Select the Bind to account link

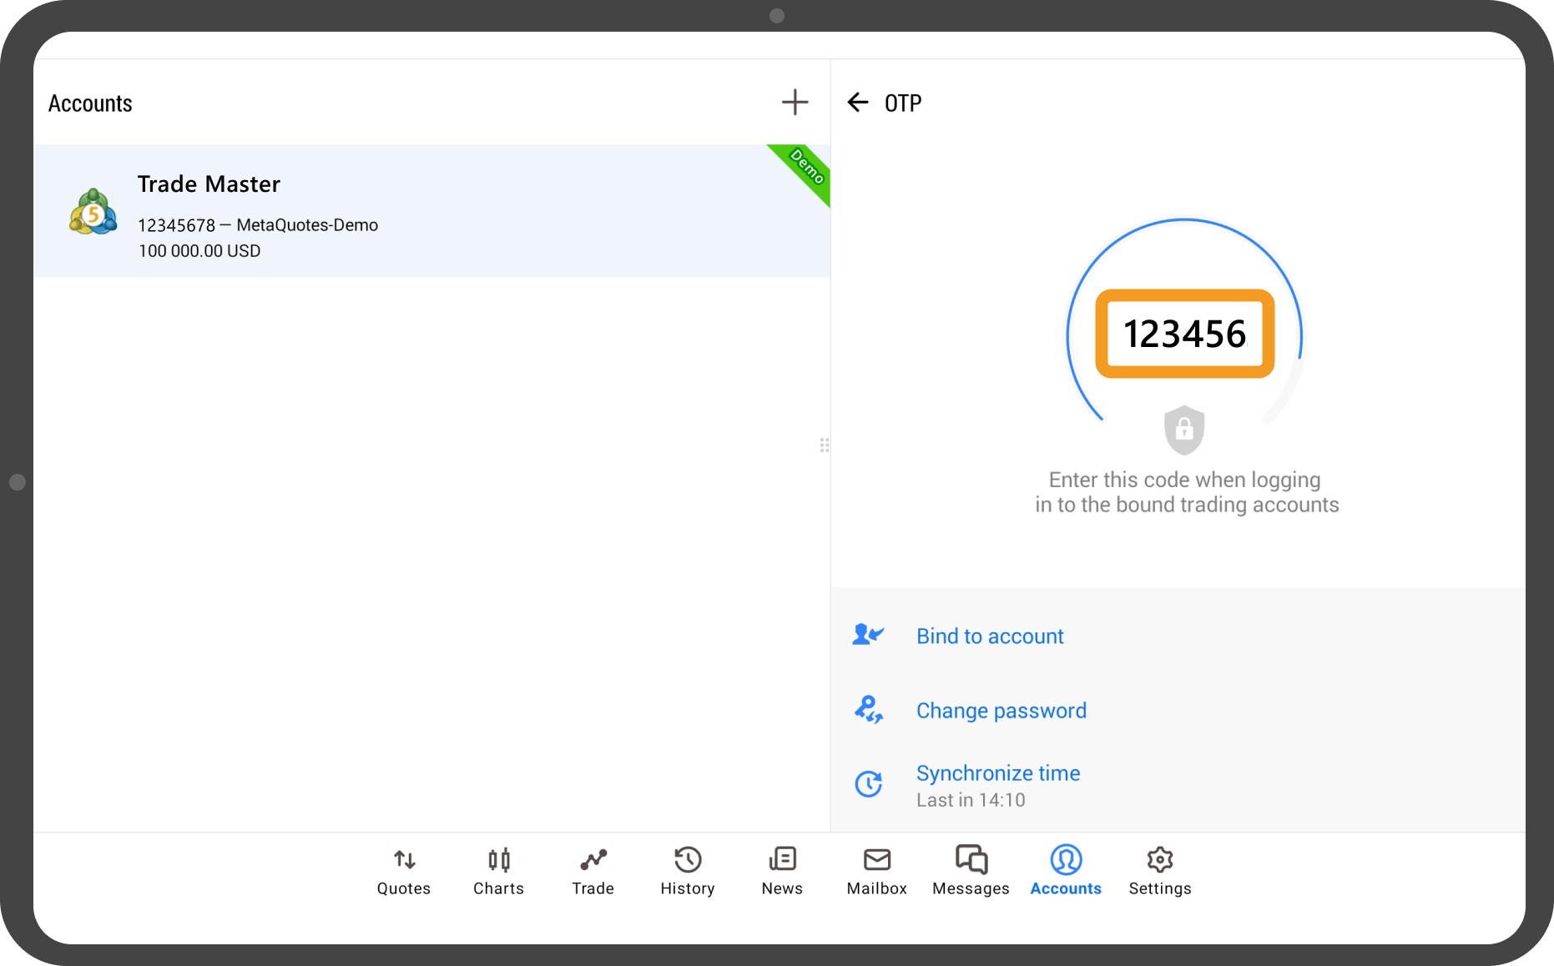(990, 636)
